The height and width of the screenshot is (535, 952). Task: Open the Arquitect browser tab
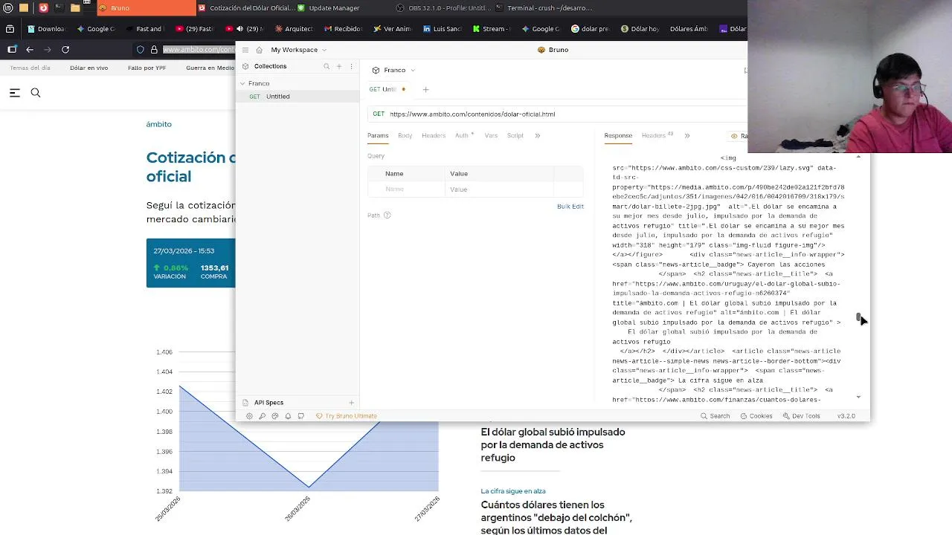coord(294,29)
